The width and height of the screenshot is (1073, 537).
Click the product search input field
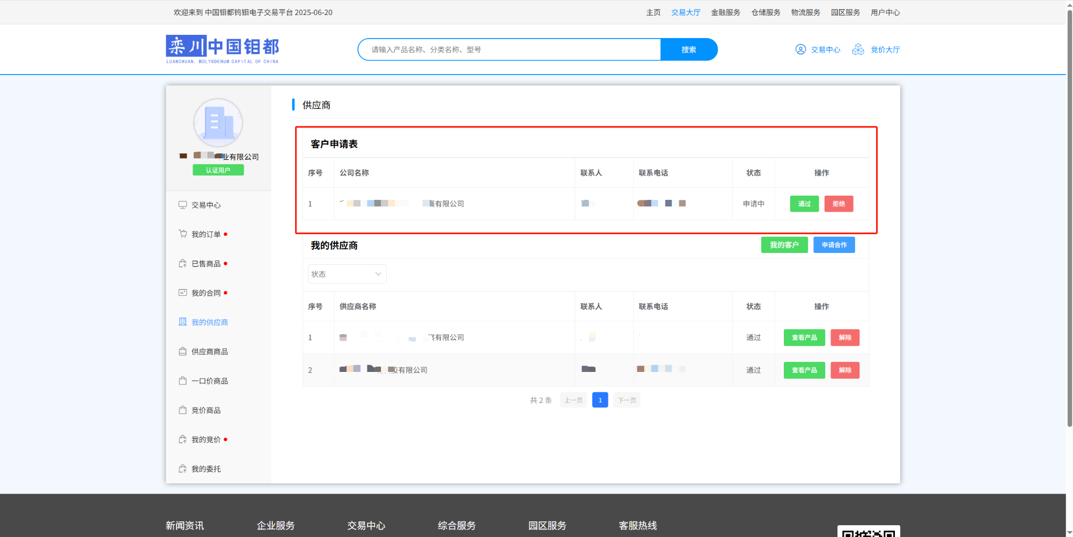coord(510,49)
